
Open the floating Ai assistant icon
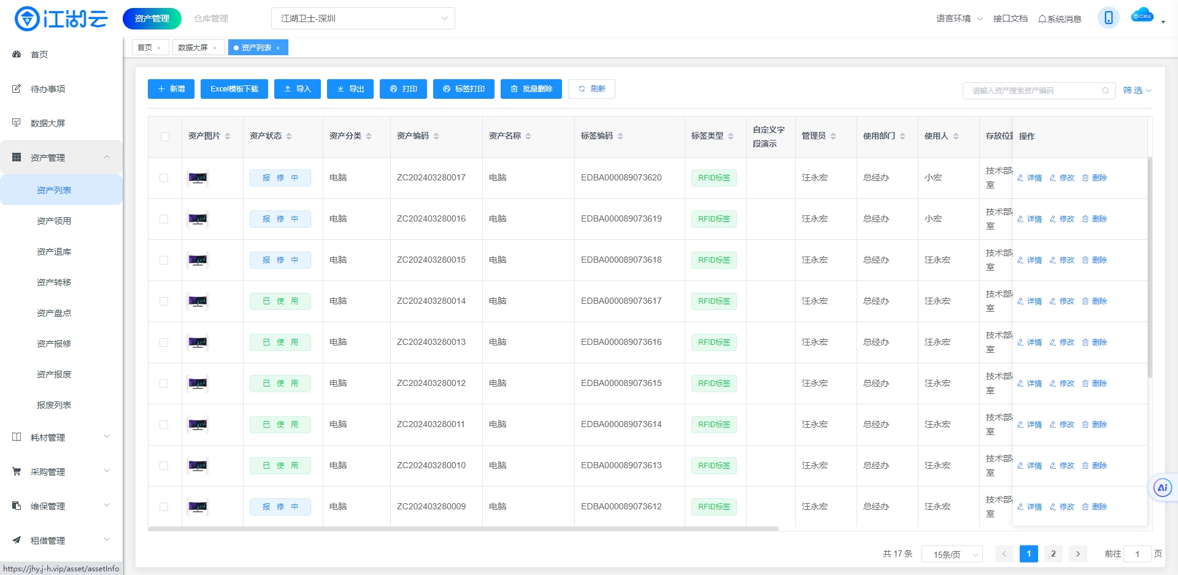click(x=1162, y=488)
